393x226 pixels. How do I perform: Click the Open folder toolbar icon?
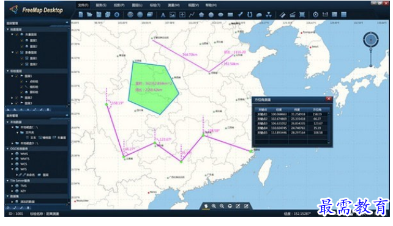89,15
